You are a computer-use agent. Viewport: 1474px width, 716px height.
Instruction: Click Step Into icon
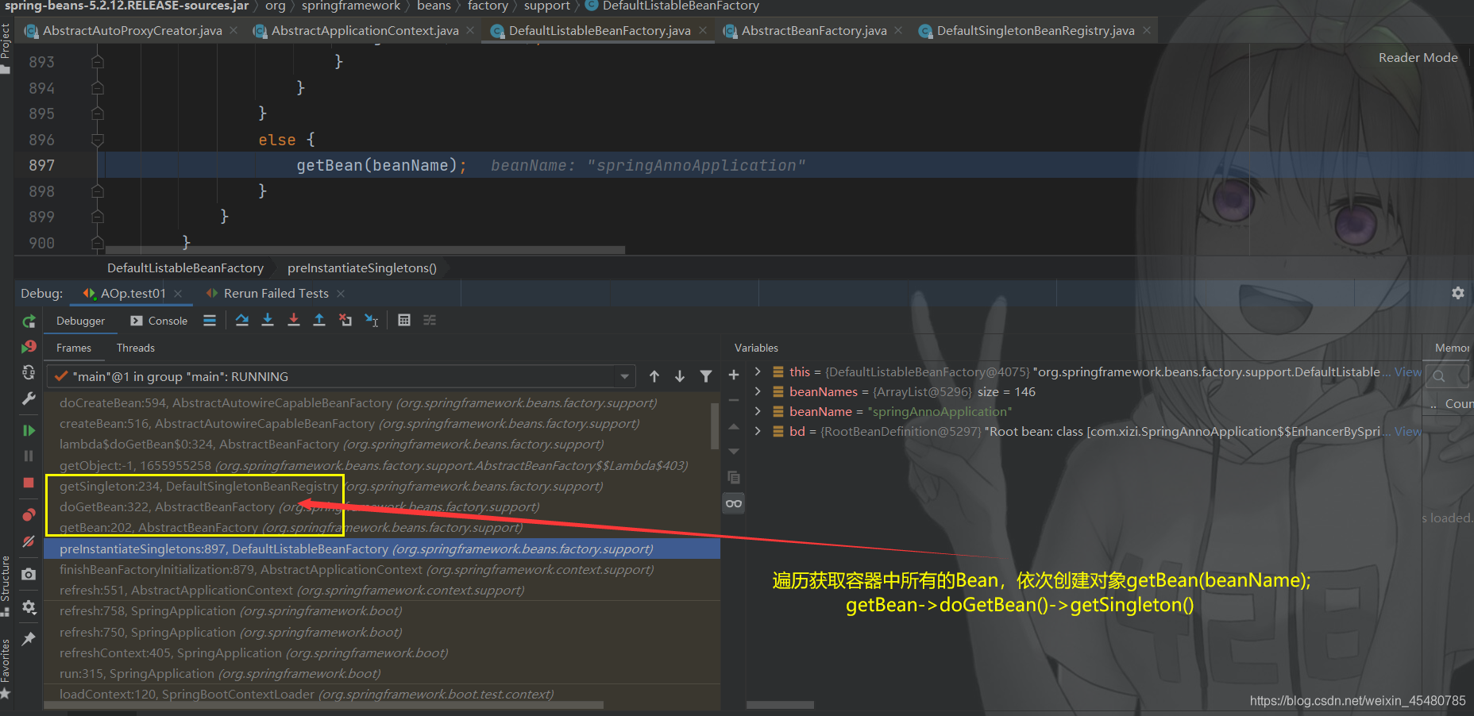(x=268, y=320)
